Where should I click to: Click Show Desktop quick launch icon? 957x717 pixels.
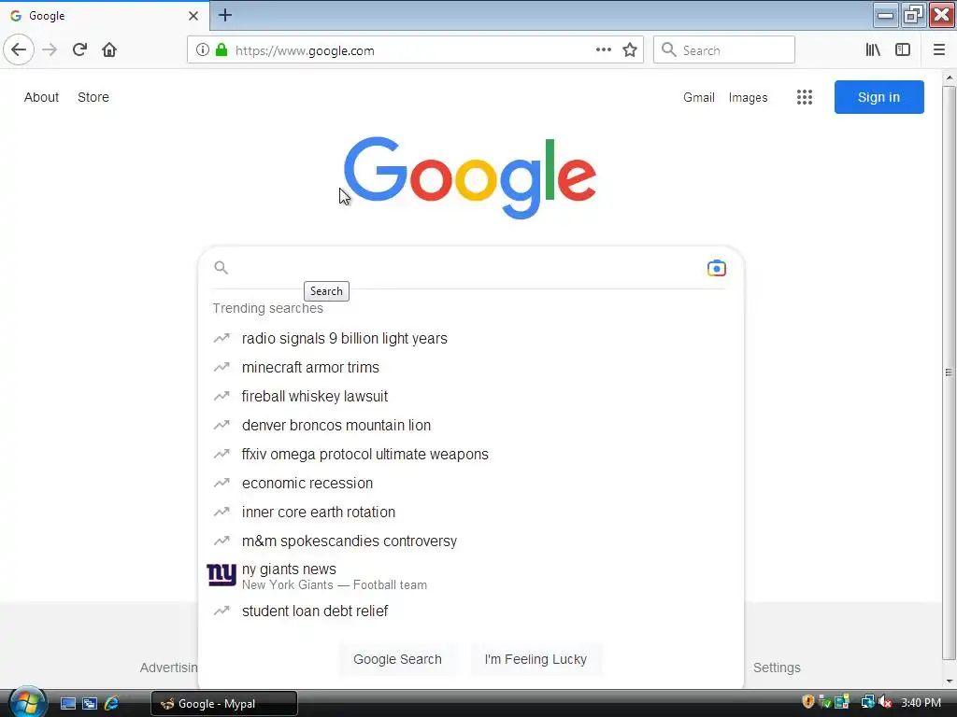(67, 703)
